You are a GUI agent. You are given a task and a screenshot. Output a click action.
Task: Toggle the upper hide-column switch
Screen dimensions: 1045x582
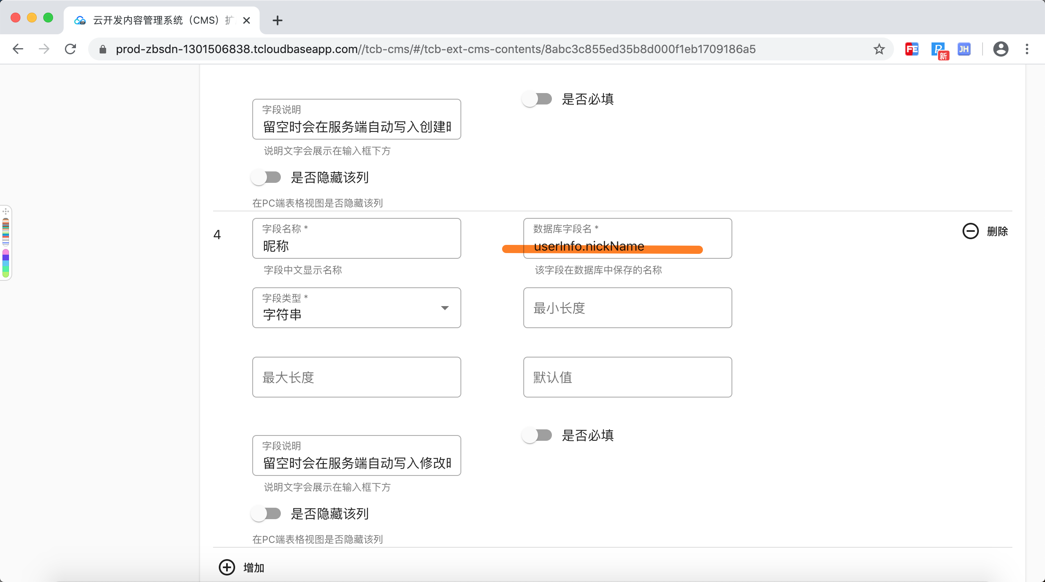pos(266,177)
